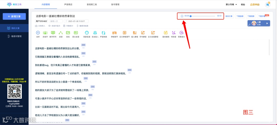Select the 特效音 sound effects tool
This screenshot has height=125, width=277.
tap(174, 32)
